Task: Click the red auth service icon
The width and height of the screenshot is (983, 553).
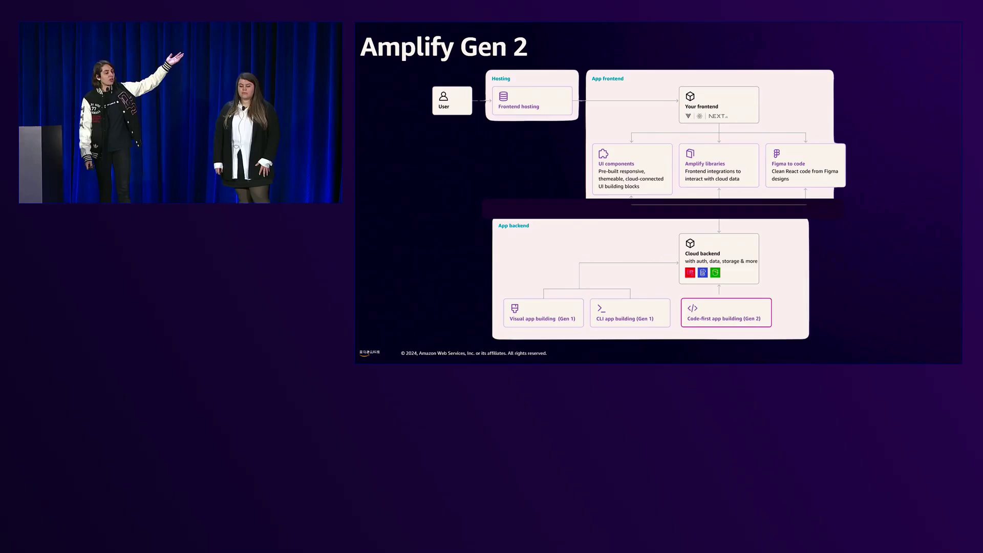Action: point(690,273)
